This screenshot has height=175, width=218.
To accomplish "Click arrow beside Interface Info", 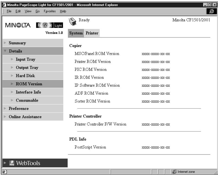I will (12, 92).
